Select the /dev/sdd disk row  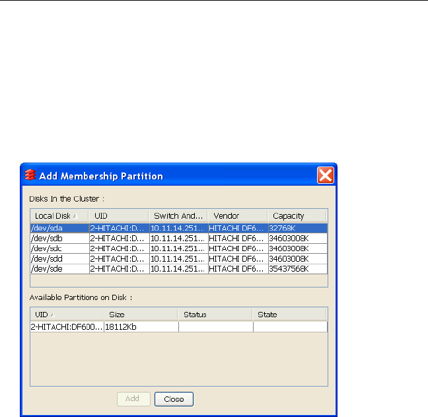coord(58,259)
